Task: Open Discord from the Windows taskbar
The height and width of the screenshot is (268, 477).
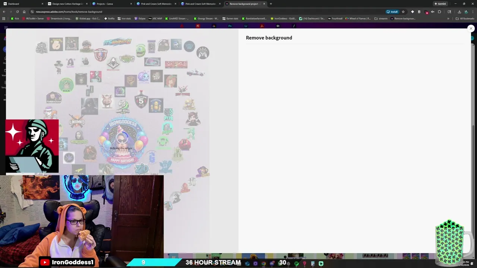Action: 272,264
